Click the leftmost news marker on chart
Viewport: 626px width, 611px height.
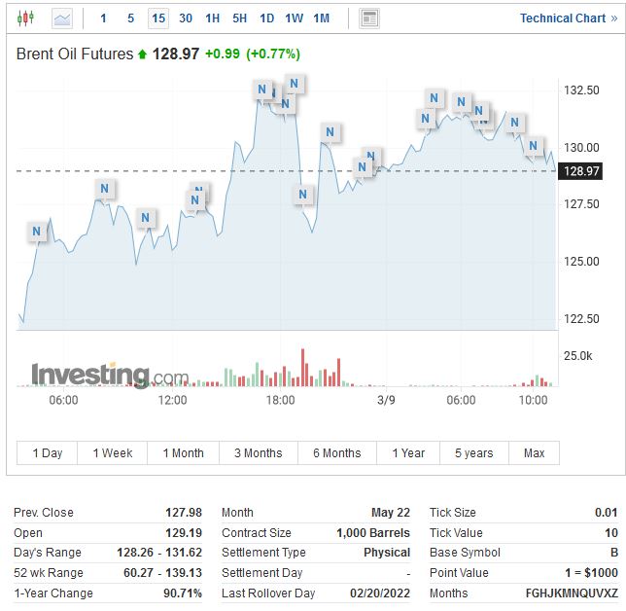tap(37, 232)
